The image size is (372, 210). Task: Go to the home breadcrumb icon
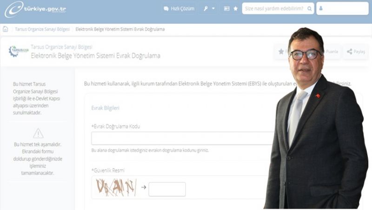6,29
